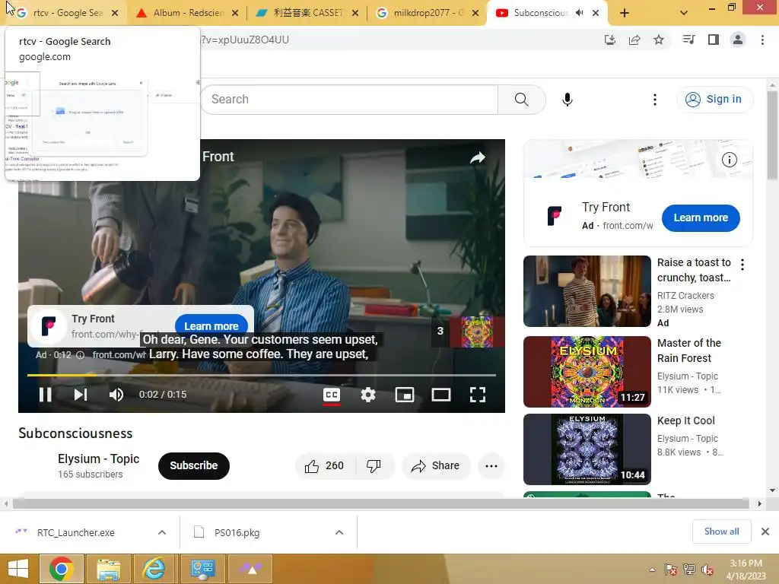Viewport: 779px width, 584px height.
Task: Switch to theater mode
Action: tap(441, 395)
